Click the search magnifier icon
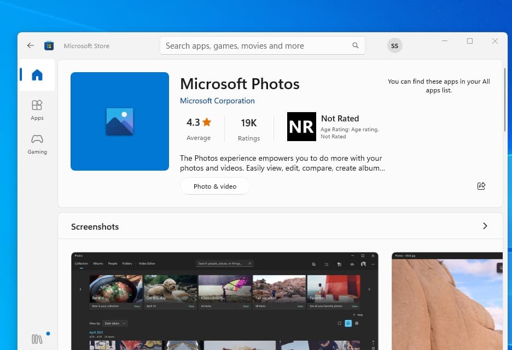 coord(355,45)
